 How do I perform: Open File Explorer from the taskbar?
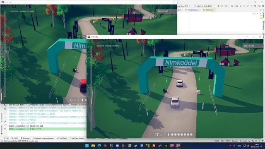[93, 146]
